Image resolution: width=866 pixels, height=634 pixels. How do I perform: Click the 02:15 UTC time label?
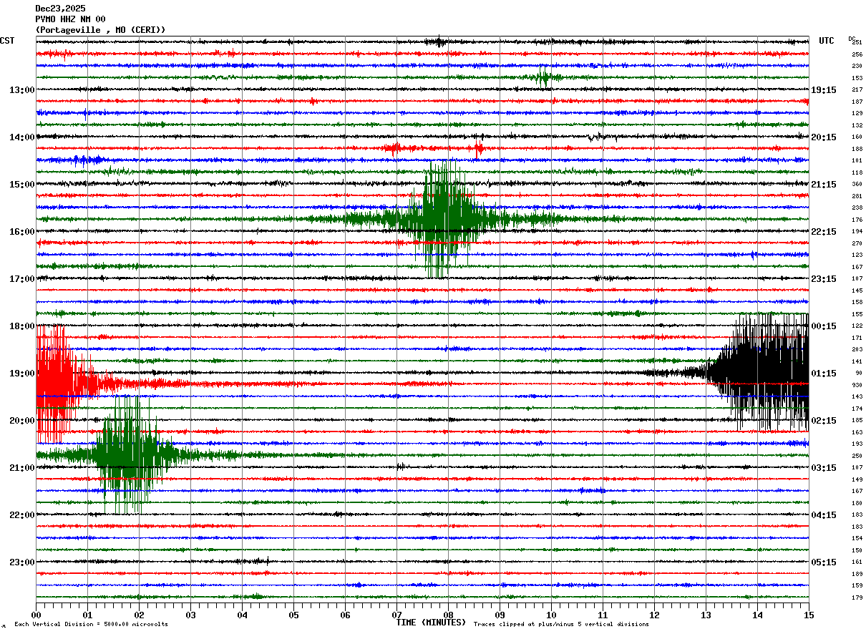pos(824,421)
